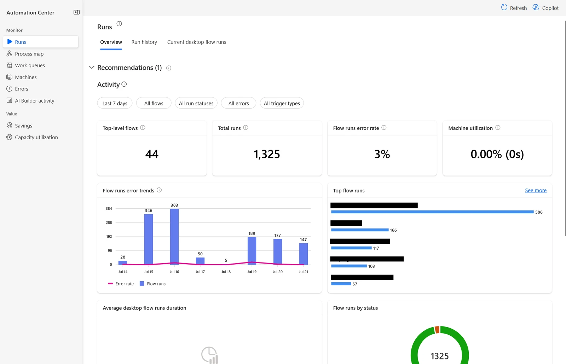Click See more link in Top flow runs
This screenshot has height=364, width=566.
coord(536,190)
